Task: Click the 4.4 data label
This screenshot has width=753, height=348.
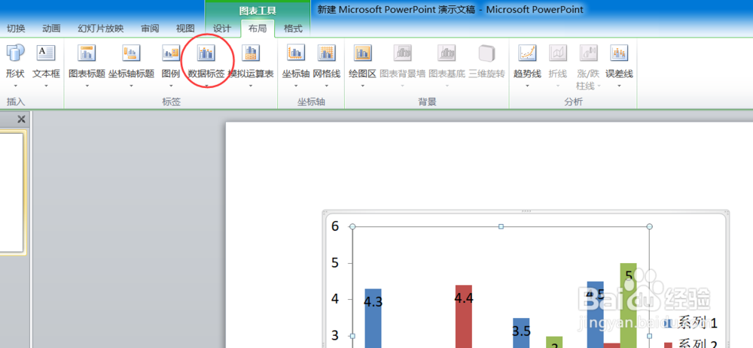Action: [x=464, y=298]
